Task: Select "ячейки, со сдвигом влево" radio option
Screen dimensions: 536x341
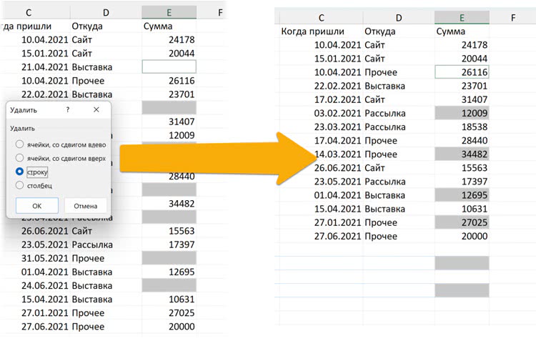Action: point(20,145)
